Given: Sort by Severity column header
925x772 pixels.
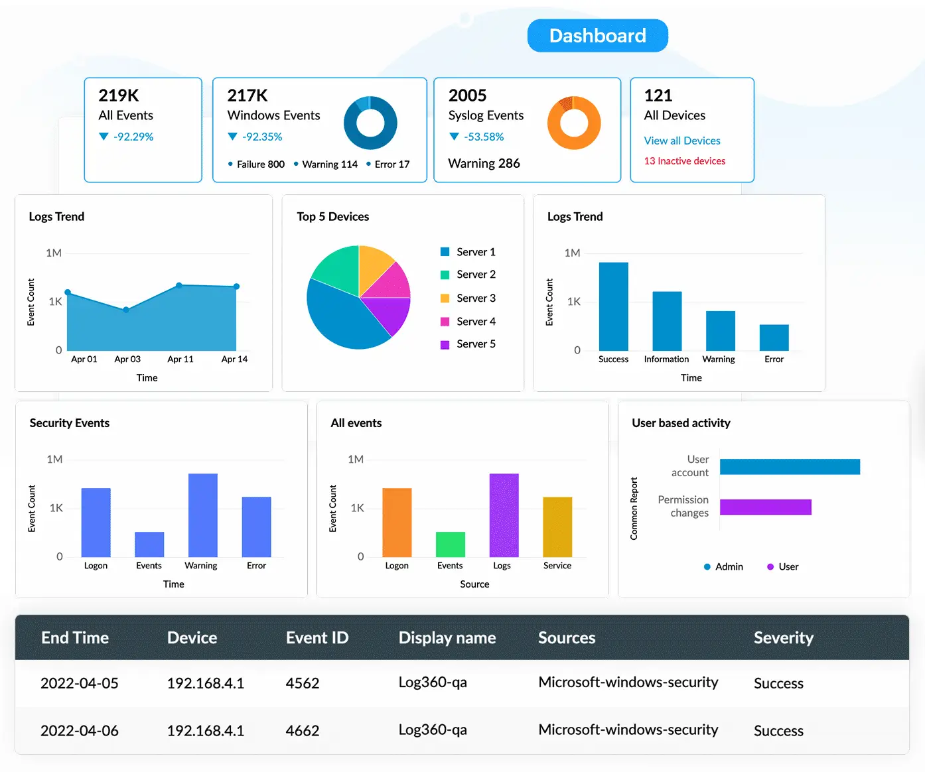Looking at the screenshot, I should 784,638.
